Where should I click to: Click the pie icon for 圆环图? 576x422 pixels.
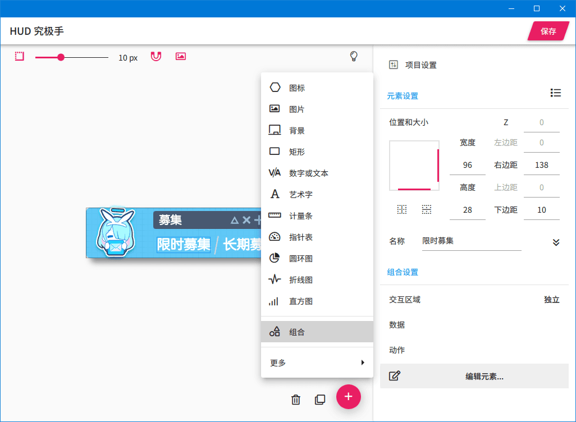pos(275,258)
